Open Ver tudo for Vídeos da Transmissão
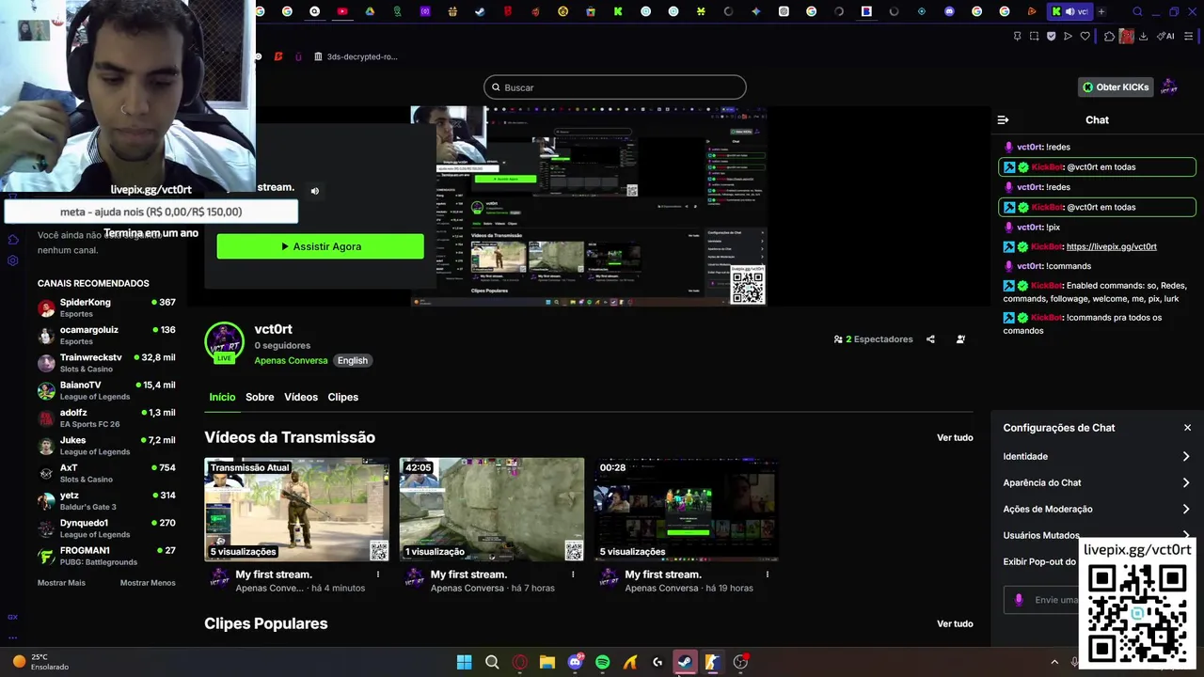The height and width of the screenshot is (677, 1204). [x=955, y=437]
